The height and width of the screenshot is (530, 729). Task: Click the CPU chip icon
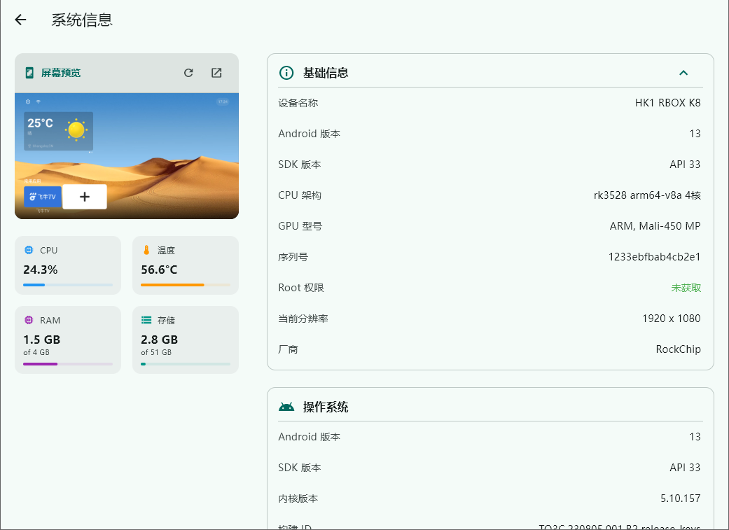click(29, 250)
